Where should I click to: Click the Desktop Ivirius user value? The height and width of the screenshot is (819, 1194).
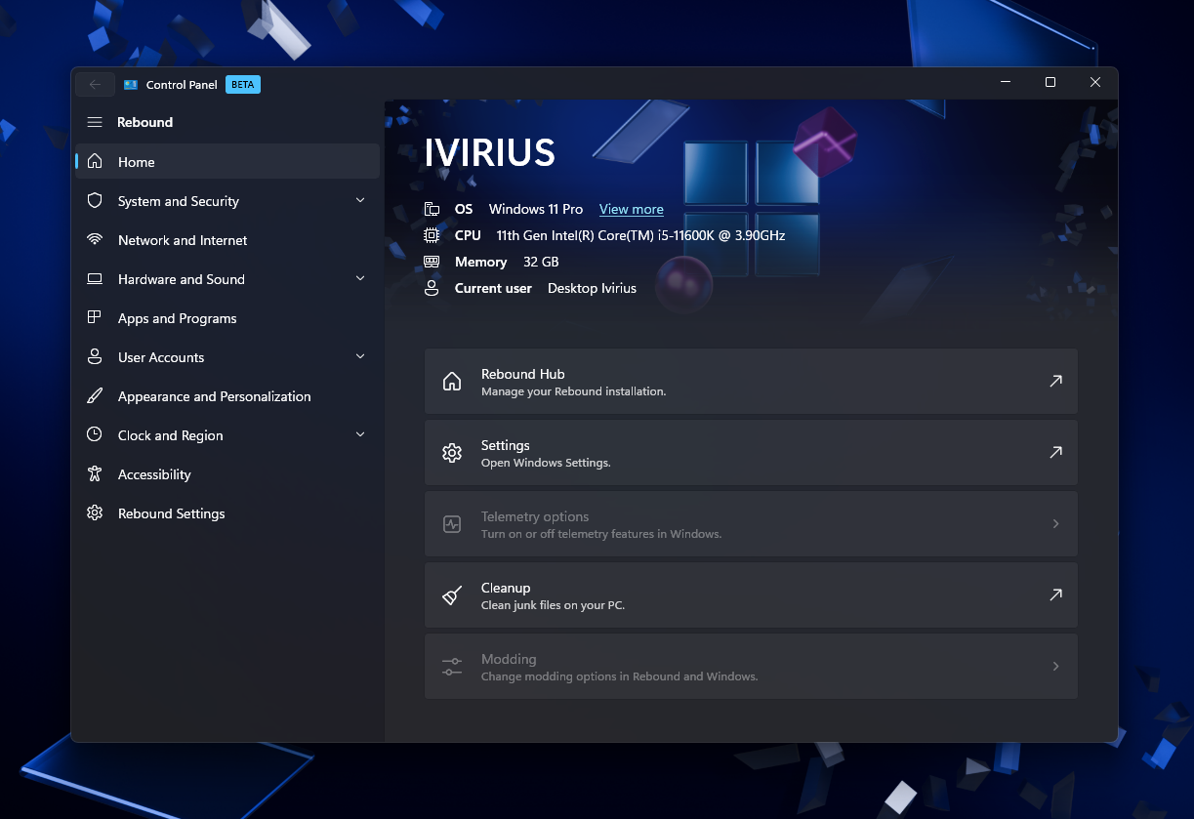coord(592,288)
